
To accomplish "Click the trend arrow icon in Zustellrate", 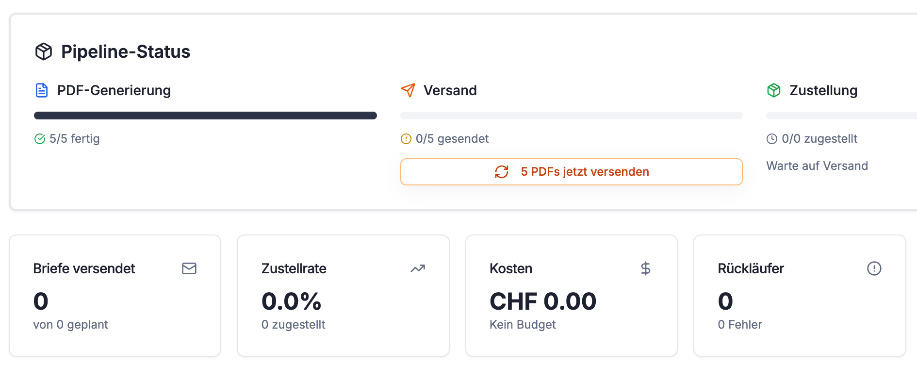I will [418, 268].
